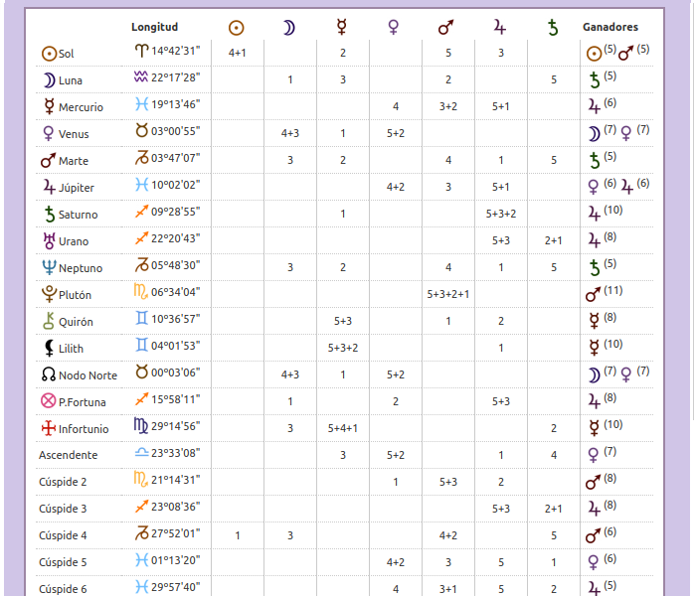Click the Nodo Norte horseshoe icon
Image resolution: width=696 pixels, height=596 pixels.
click(x=48, y=374)
